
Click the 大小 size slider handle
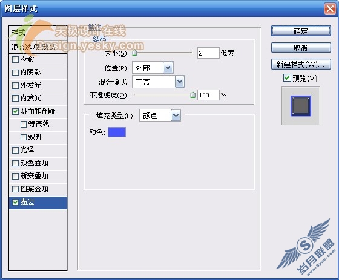[134, 53]
